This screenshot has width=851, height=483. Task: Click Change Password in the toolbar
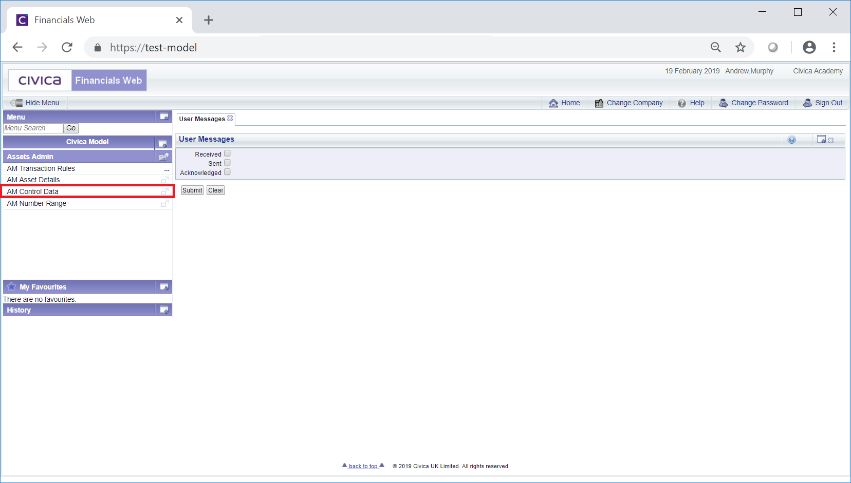point(753,103)
